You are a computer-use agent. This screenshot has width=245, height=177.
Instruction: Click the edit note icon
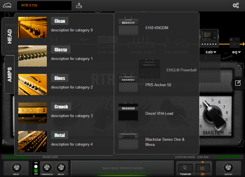click(238, 83)
